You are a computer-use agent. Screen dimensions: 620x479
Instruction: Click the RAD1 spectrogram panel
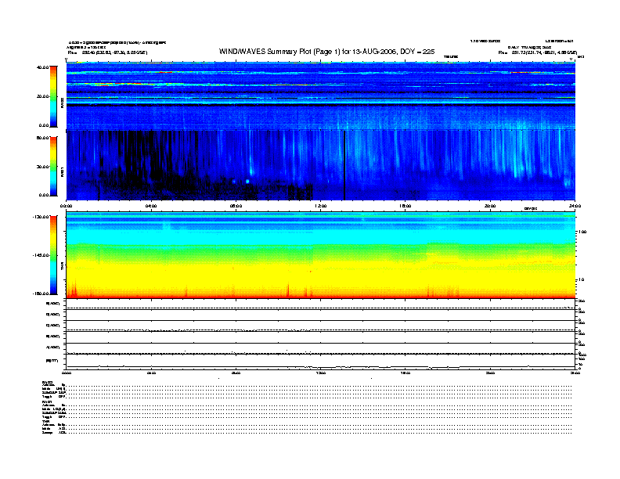[x=321, y=165]
